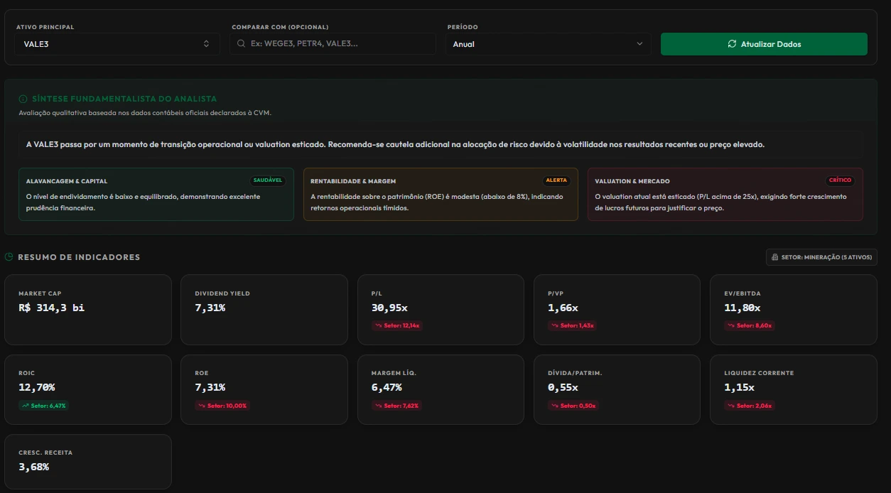Focus the Comparar Com ticker search input

click(x=333, y=44)
